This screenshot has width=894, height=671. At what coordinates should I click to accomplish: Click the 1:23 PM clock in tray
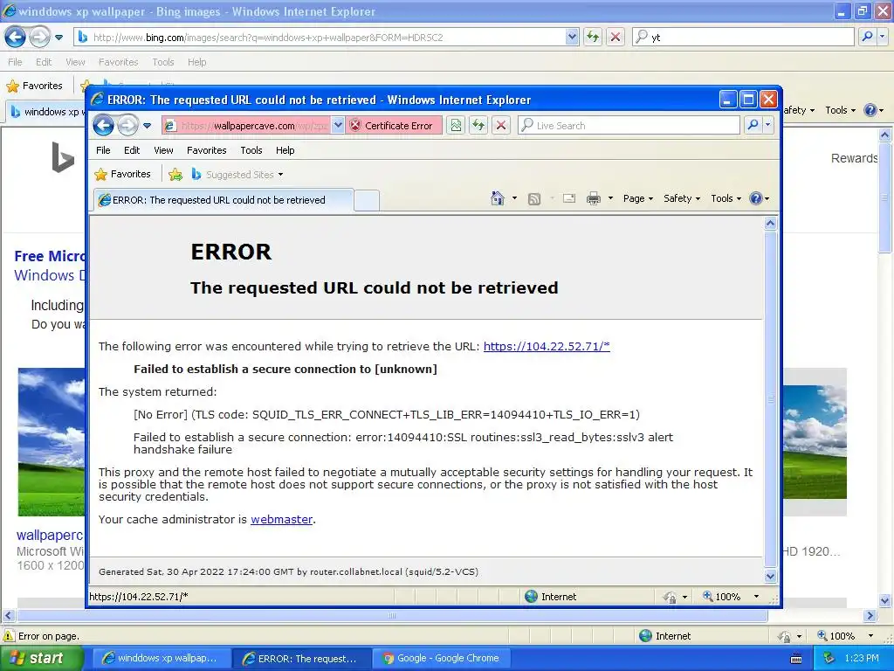click(x=862, y=658)
